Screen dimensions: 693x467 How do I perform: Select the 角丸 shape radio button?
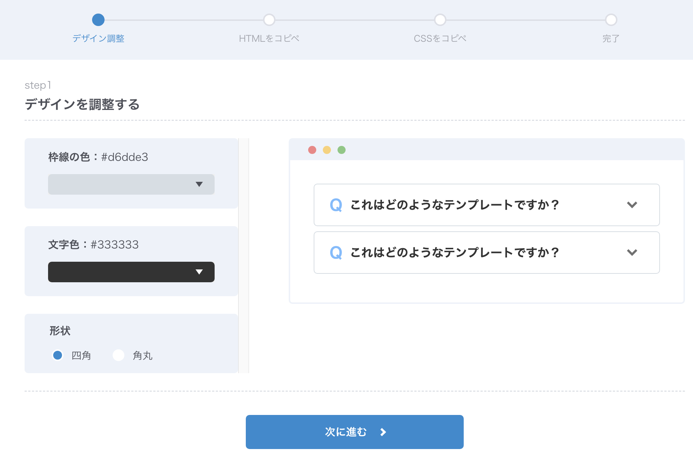click(x=118, y=355)
